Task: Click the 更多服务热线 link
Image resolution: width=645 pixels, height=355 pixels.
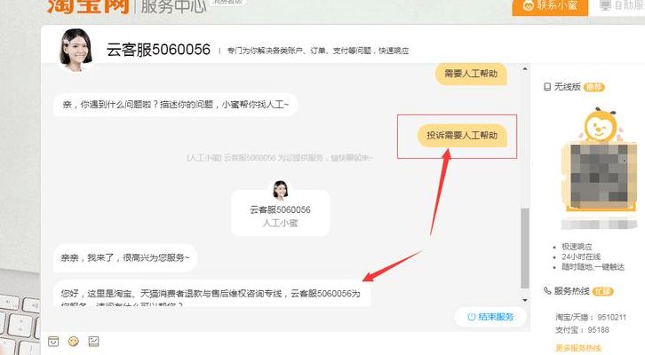Action: coord(578,348)
